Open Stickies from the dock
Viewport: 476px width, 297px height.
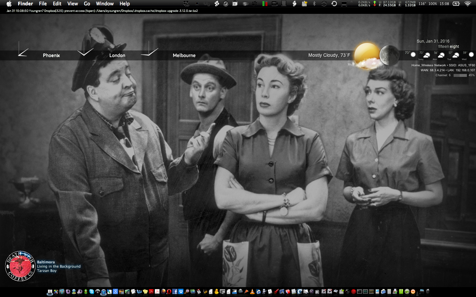(x=145, y=292)
